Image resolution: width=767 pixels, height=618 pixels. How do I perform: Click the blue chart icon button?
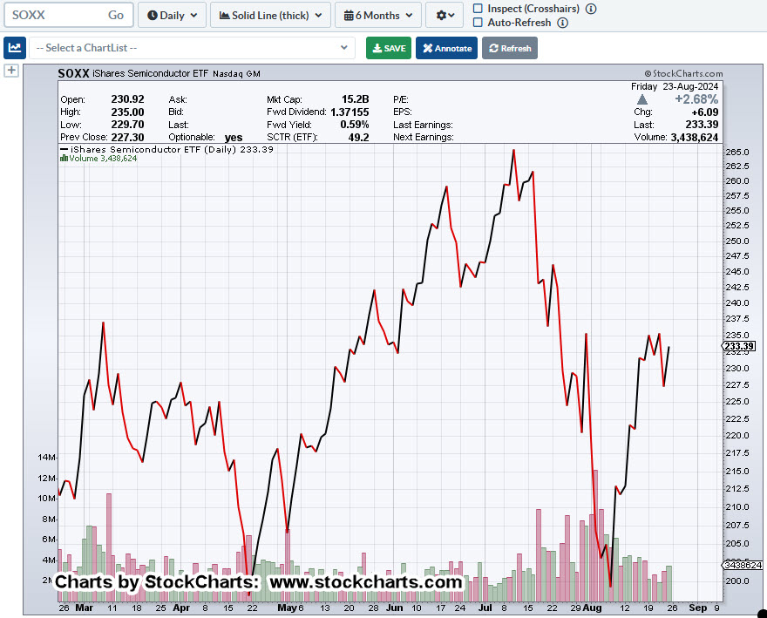(14, 48)
